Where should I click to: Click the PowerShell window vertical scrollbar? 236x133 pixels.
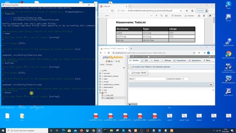97,56
